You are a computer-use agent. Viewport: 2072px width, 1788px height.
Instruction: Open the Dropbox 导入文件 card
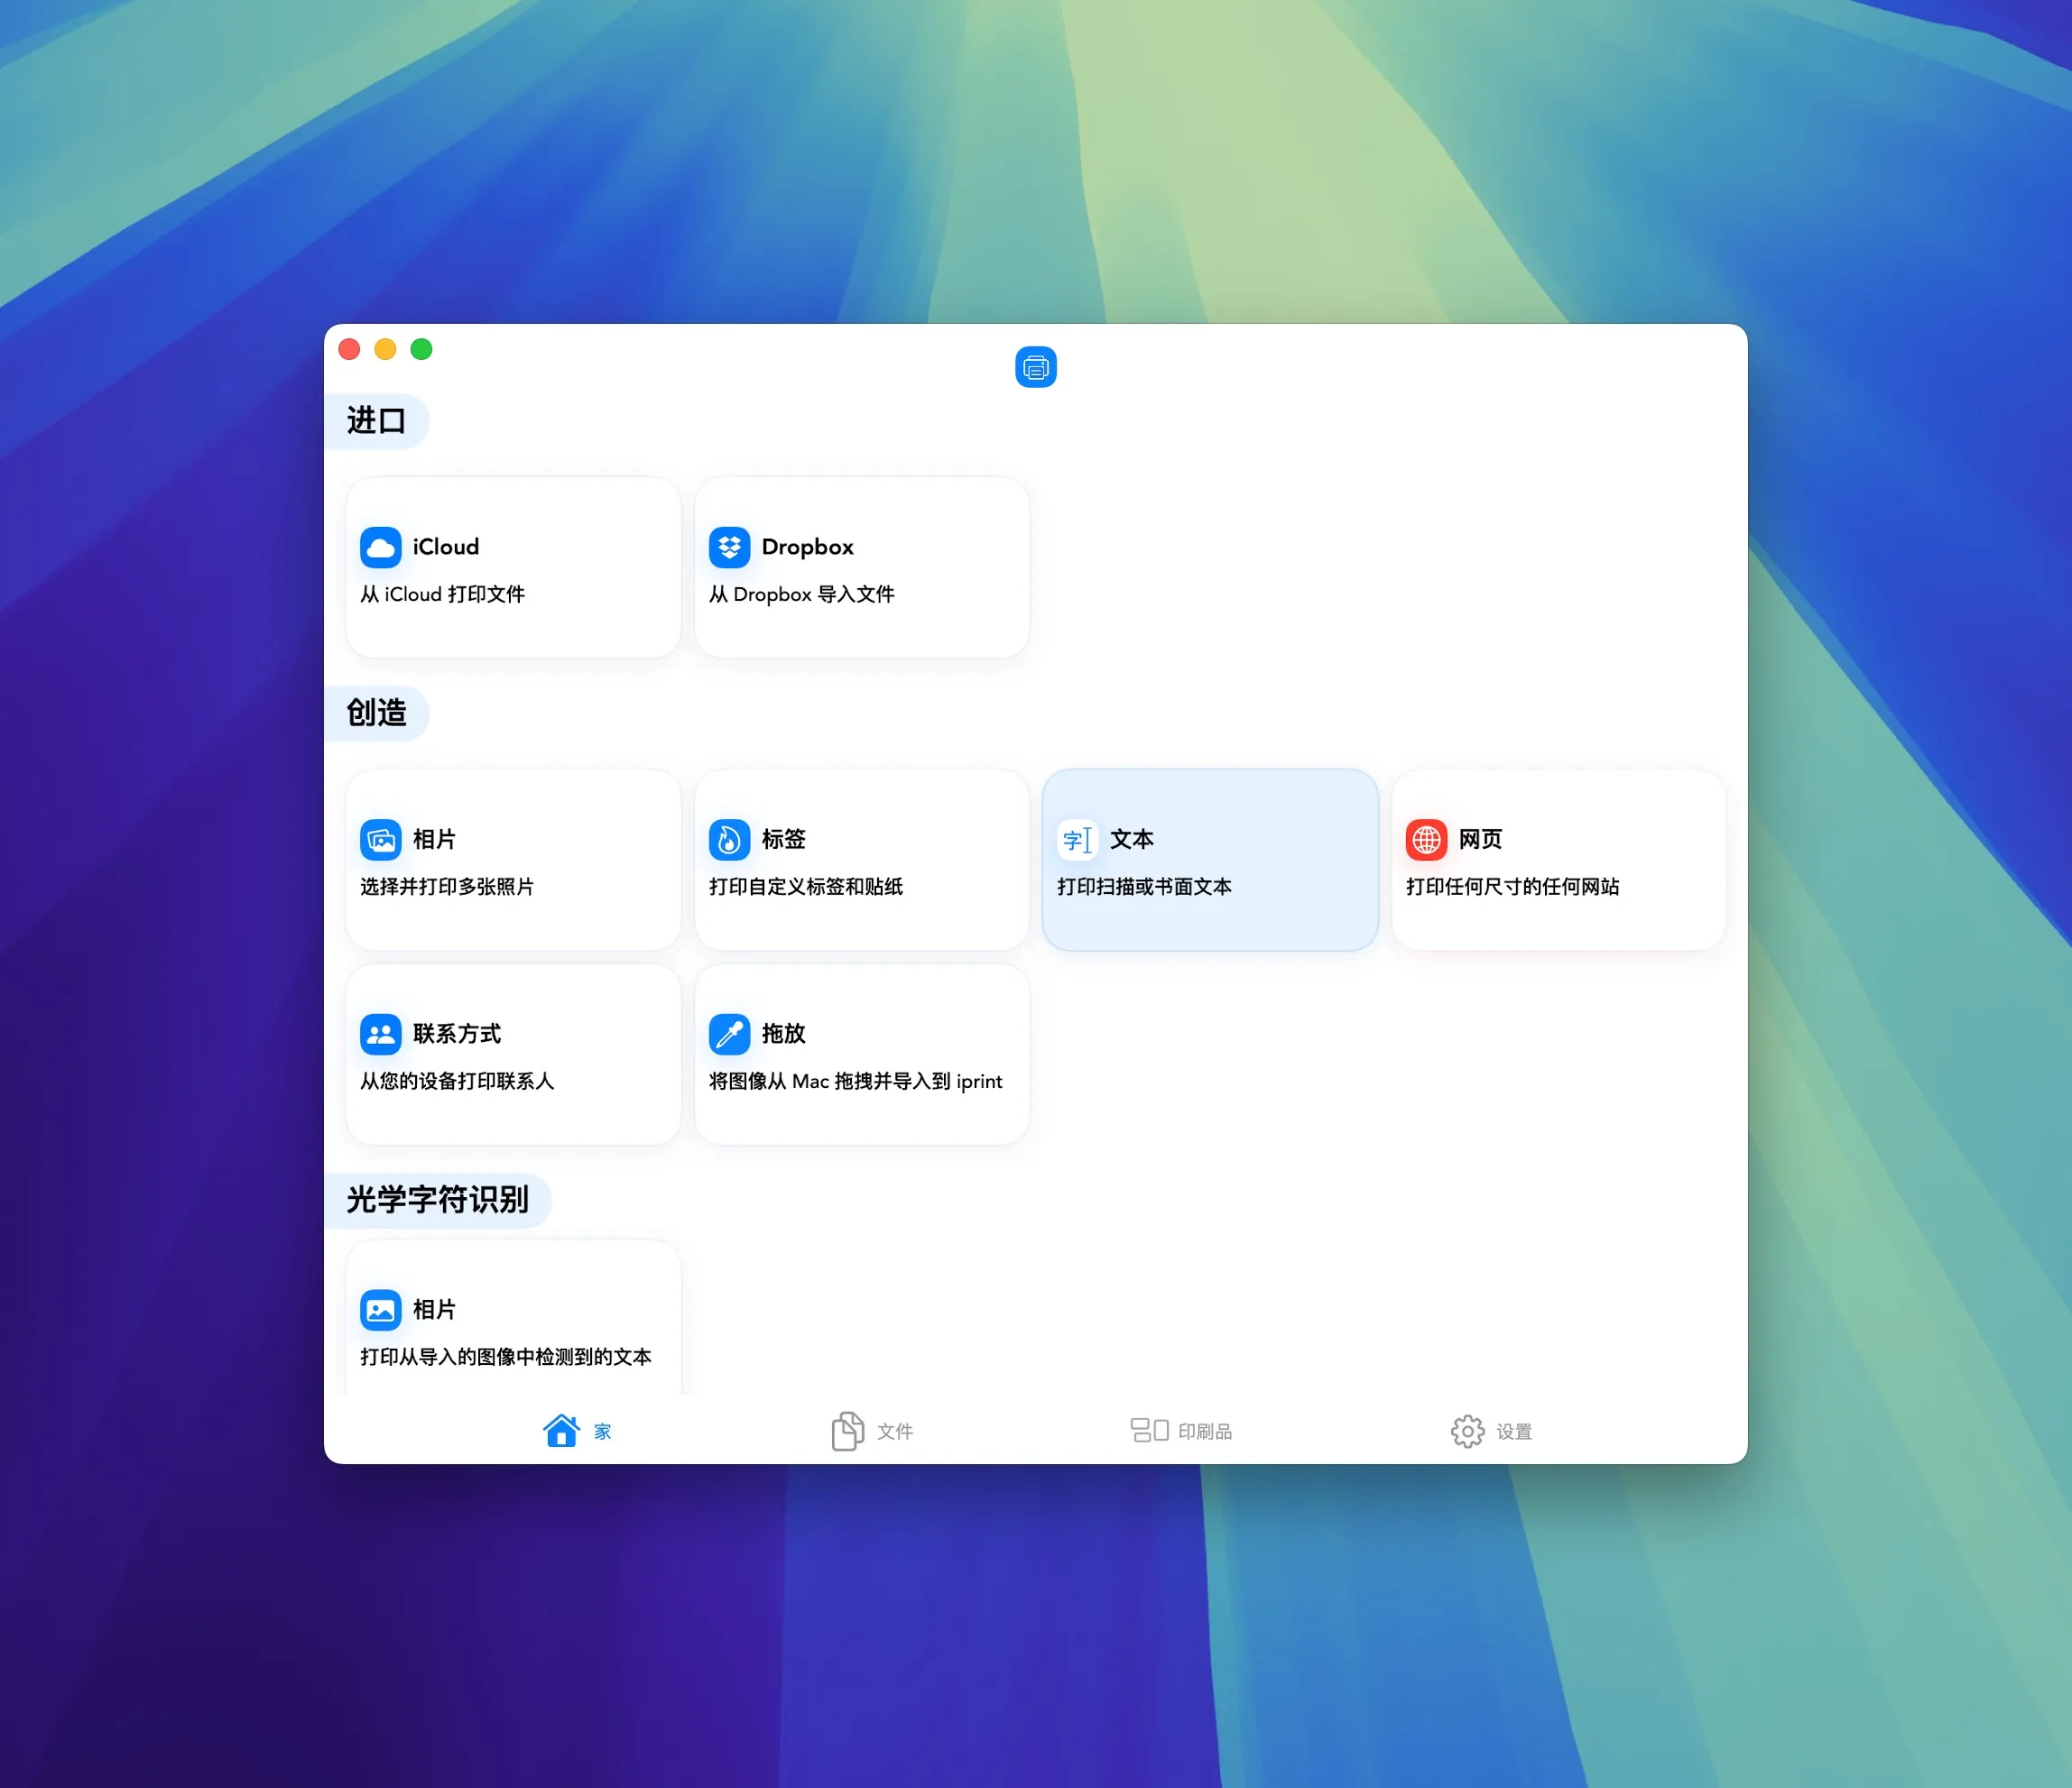(x=861, y=567)
